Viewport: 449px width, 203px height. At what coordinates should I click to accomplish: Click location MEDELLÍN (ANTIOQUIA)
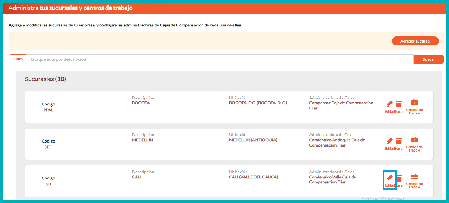[253, 140]
